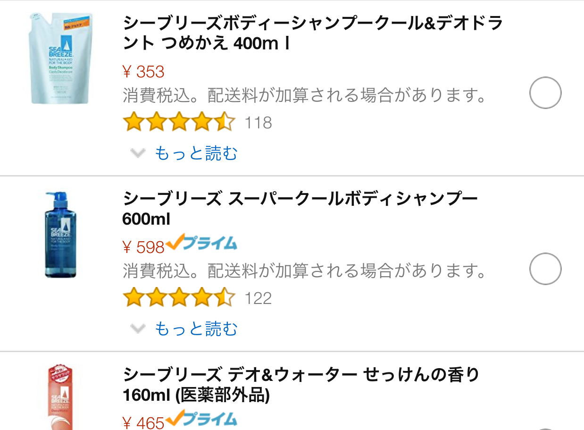
Task: Click star rating of Super Cool body shampoo
Action: pyautogui.click(x=178, y=298)
